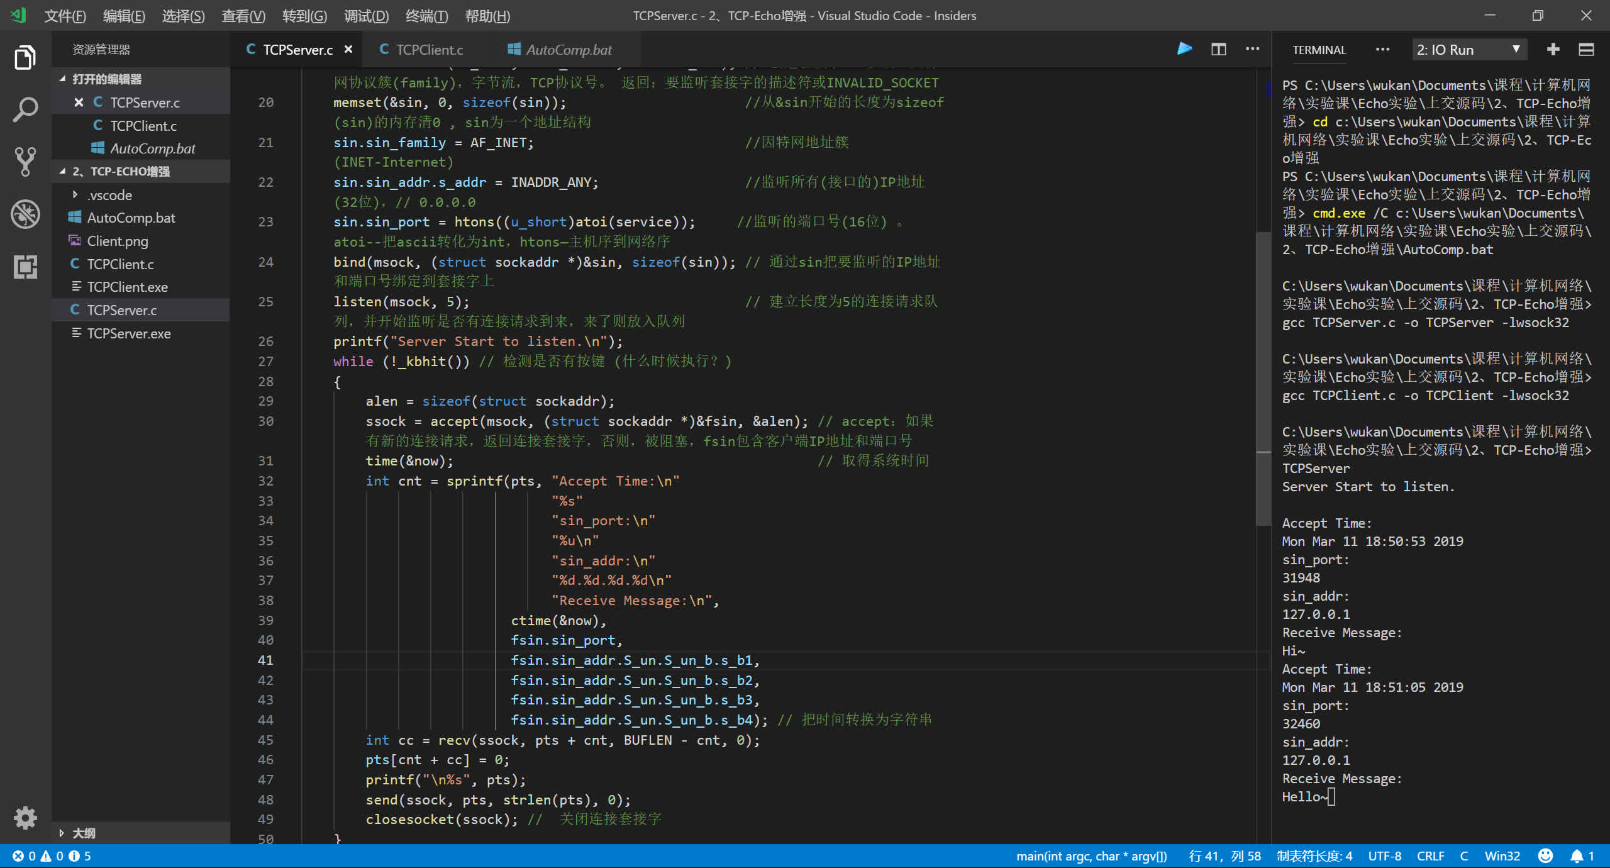The height and width of the screenshot is (868, 1610).
Task: Open Manage gear settings icon
Action: 25,818
